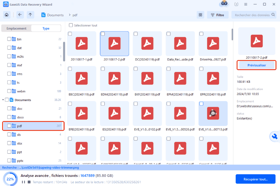Screen dimensions: 280x186
Task: Select the m2ts folder in tree
Action: [34, 56]
